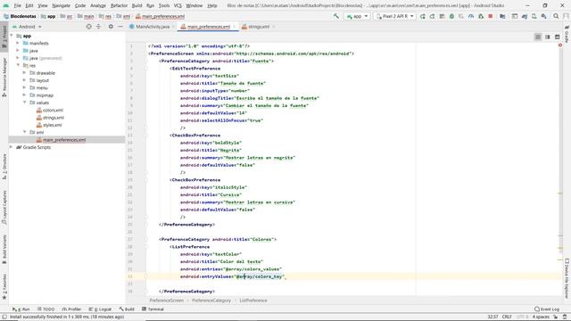Open the Navigate menu

click(61, 5)
